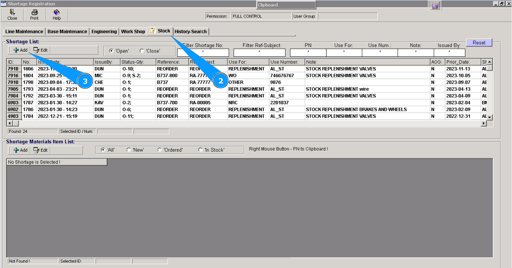Click the Close toolbar icon
The image size is (512, 268).
(x=12, y=15)
